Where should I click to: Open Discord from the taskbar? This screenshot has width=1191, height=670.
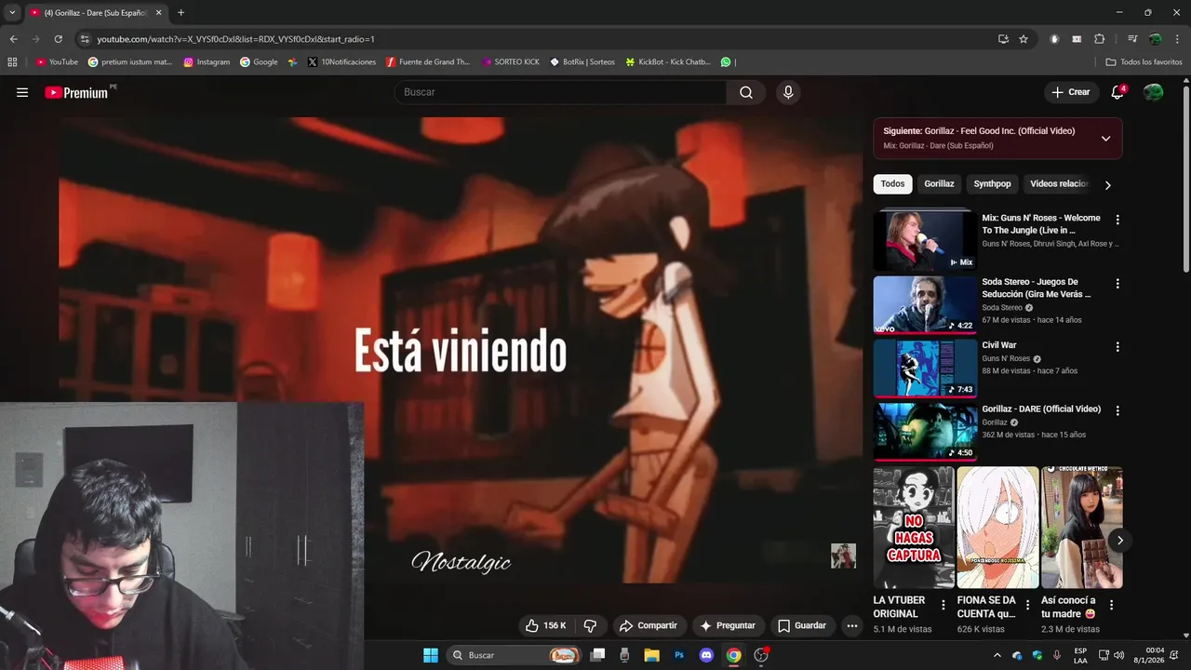pos(706,655)
